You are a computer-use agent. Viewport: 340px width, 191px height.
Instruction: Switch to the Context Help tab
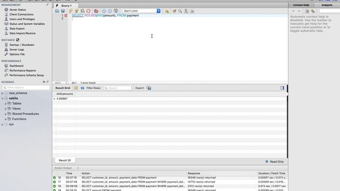click(x=301, y=5)
